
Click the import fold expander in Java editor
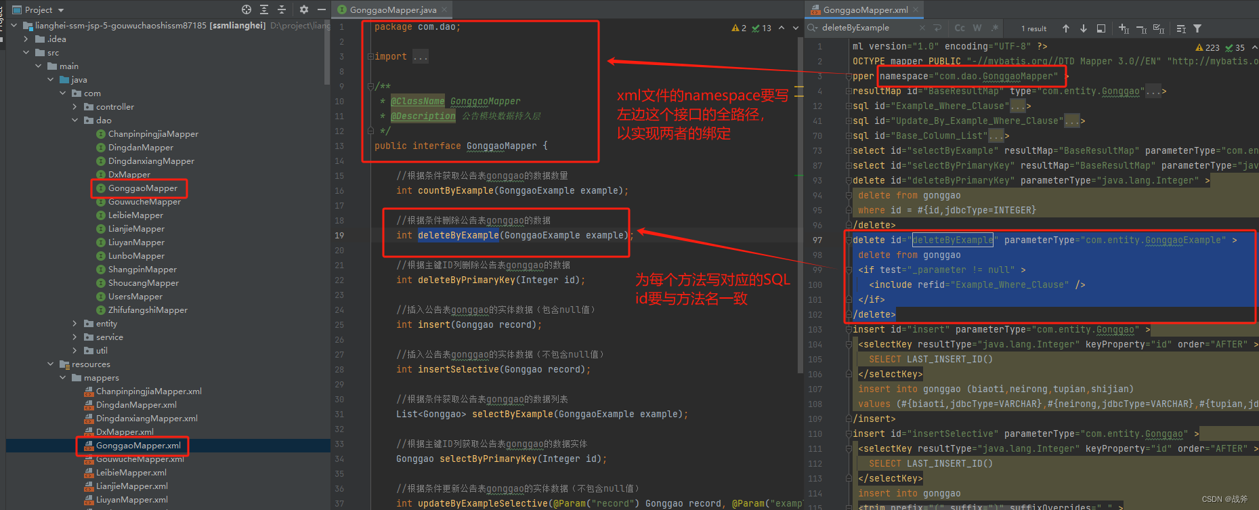click(x=370, y=57)
